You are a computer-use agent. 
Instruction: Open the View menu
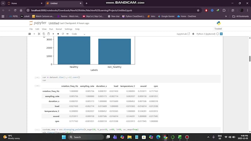[44, 29]
